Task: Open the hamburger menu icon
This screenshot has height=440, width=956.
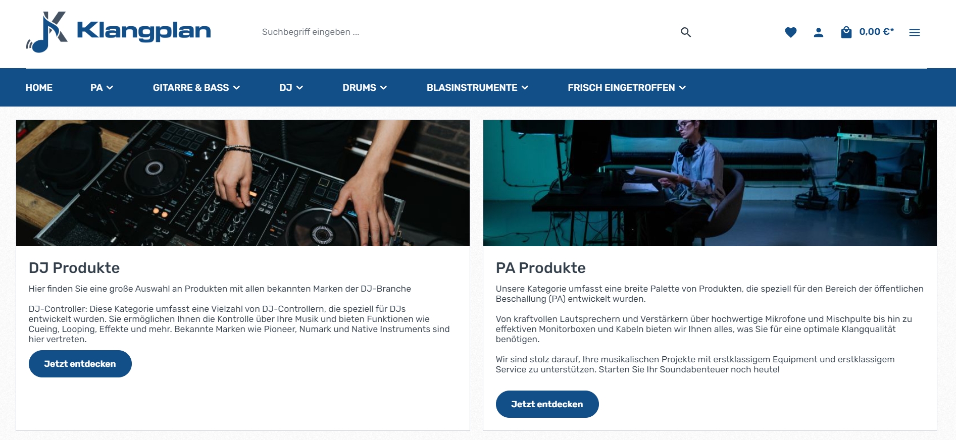Action: [x=915, y=32]
